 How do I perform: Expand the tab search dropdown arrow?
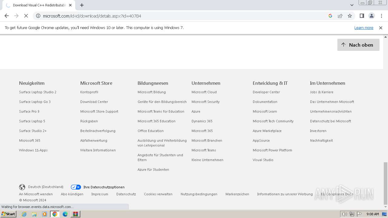click(352, 5)
